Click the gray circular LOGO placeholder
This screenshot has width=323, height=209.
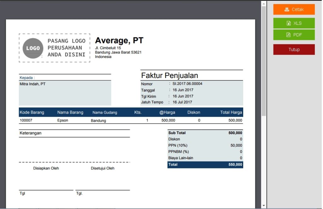pos(33,48)
